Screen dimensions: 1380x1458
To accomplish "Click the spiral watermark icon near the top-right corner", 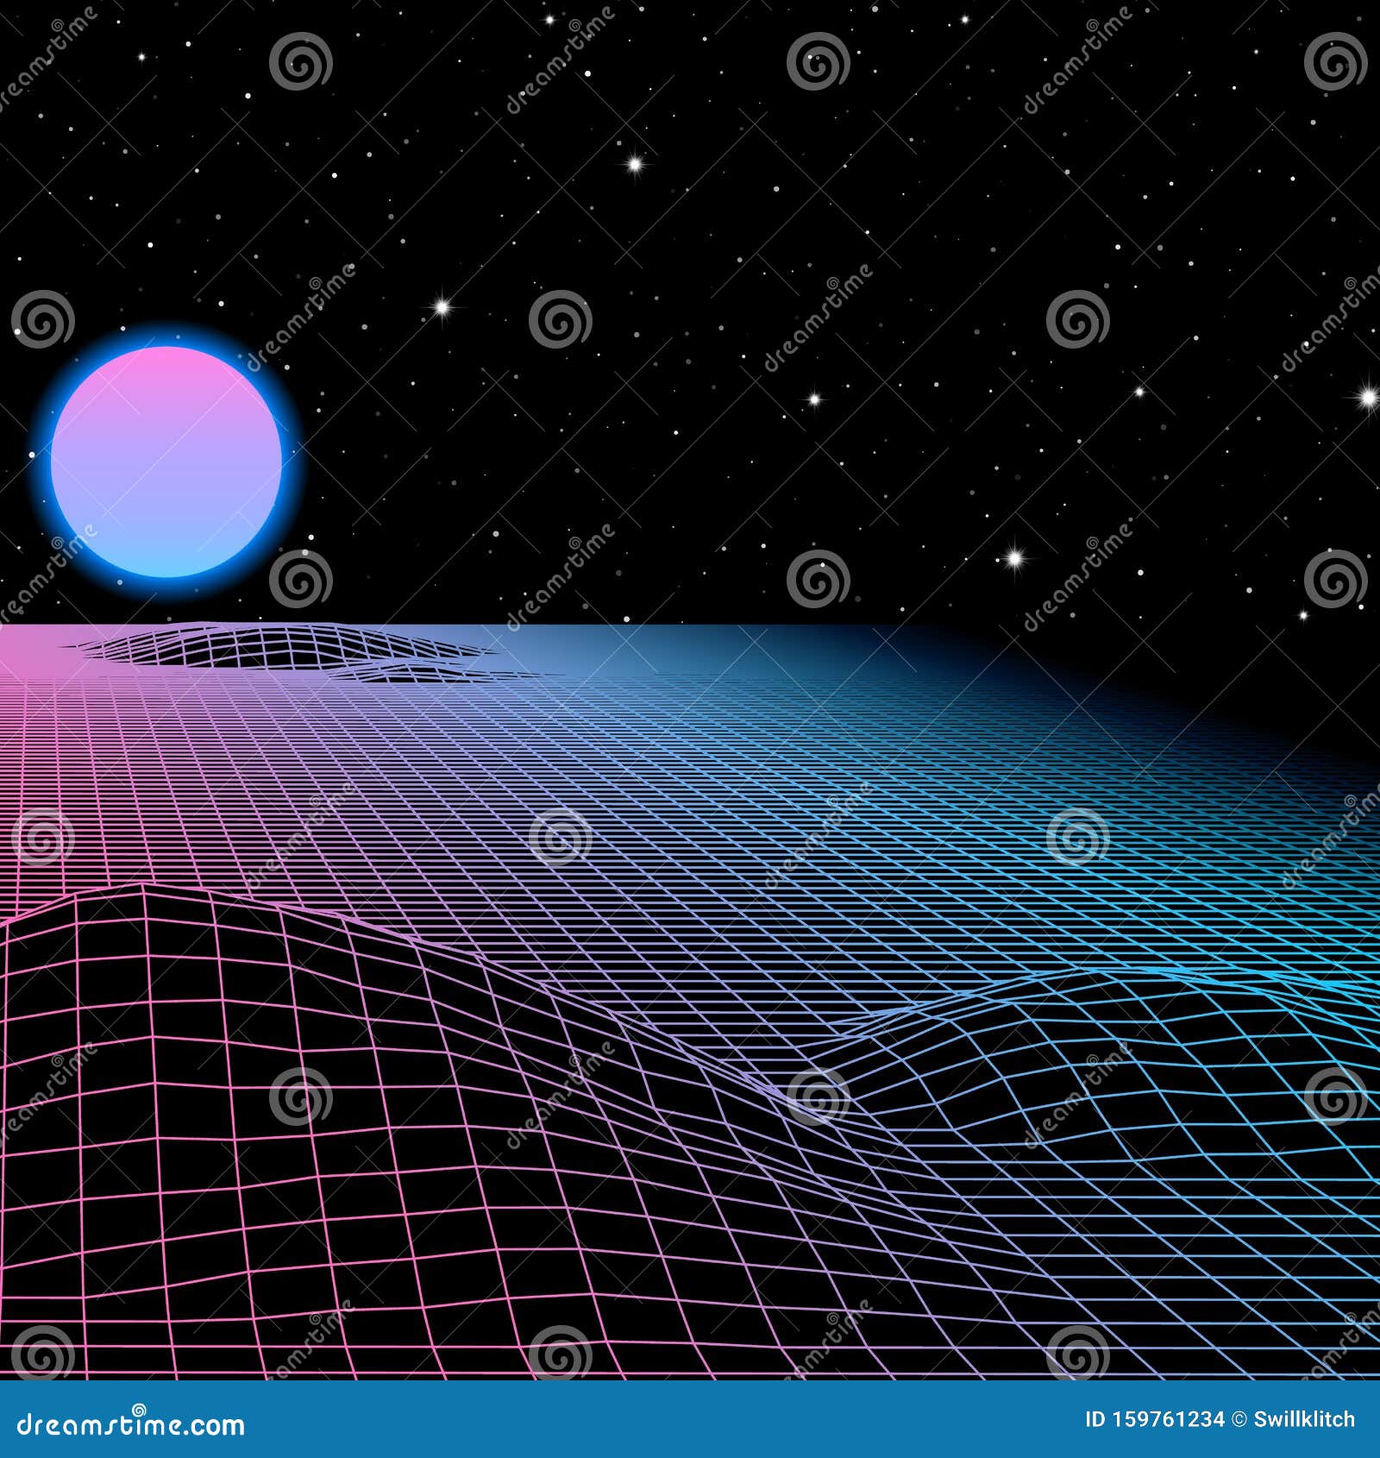I will tap(1336, 63).
